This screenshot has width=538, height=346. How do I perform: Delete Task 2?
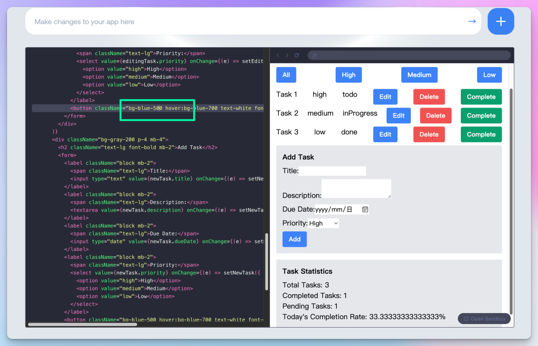point(435,115)
